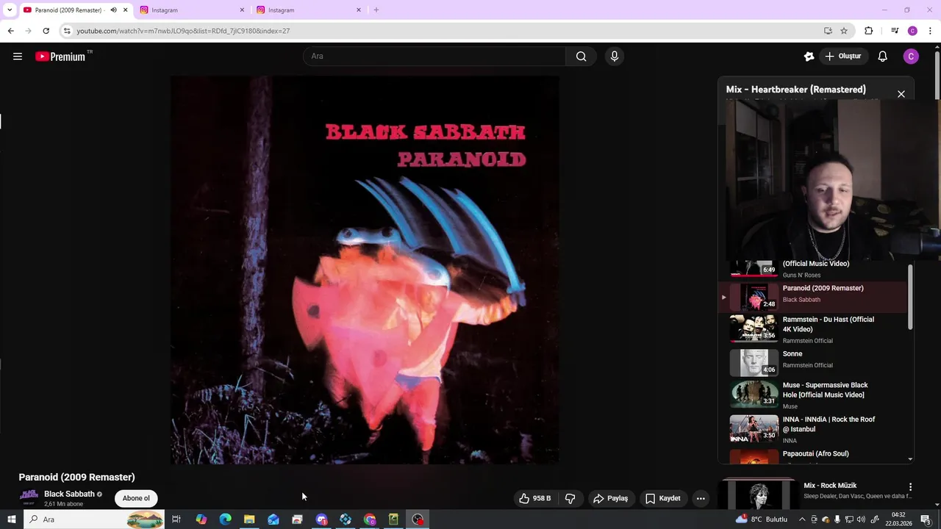Click the Oluştur create button
The height and width of the screenshot is (529, 941).
click(842, 57)
